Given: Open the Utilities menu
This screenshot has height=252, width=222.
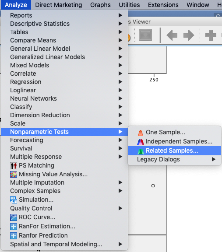Looking at the screenshot, I should pos(129,5).
